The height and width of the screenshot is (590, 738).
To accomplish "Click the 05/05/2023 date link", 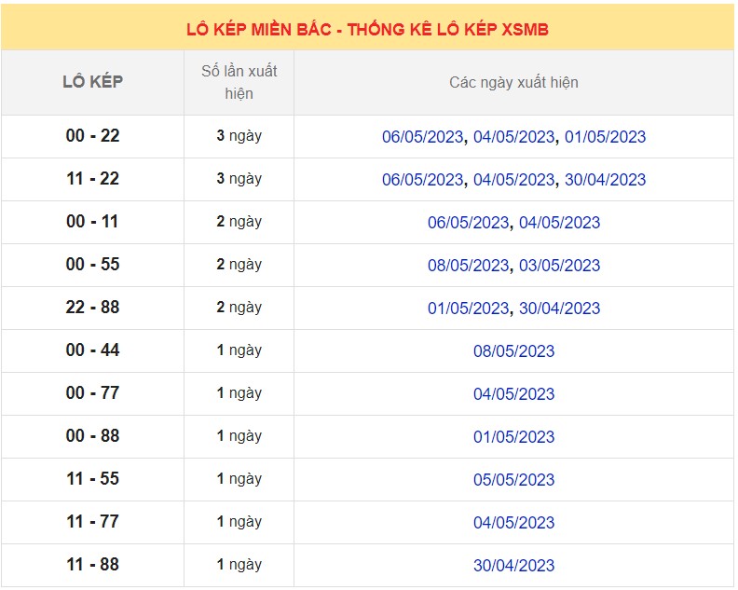I will point(513,480).
